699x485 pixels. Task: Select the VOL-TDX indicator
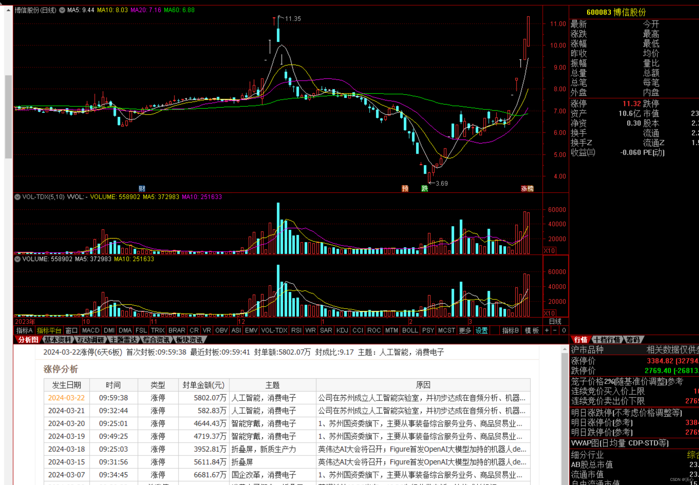274,330
